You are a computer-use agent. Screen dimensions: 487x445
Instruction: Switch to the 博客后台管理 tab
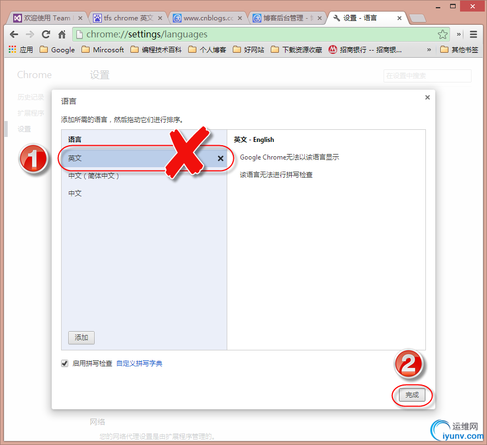tap(287, 18)
